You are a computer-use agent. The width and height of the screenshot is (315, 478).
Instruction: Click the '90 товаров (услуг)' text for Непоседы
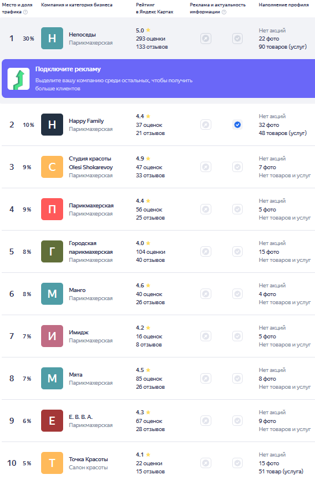coord(283,47)
